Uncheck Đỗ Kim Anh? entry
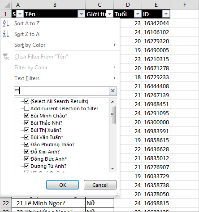 point(27,152)
